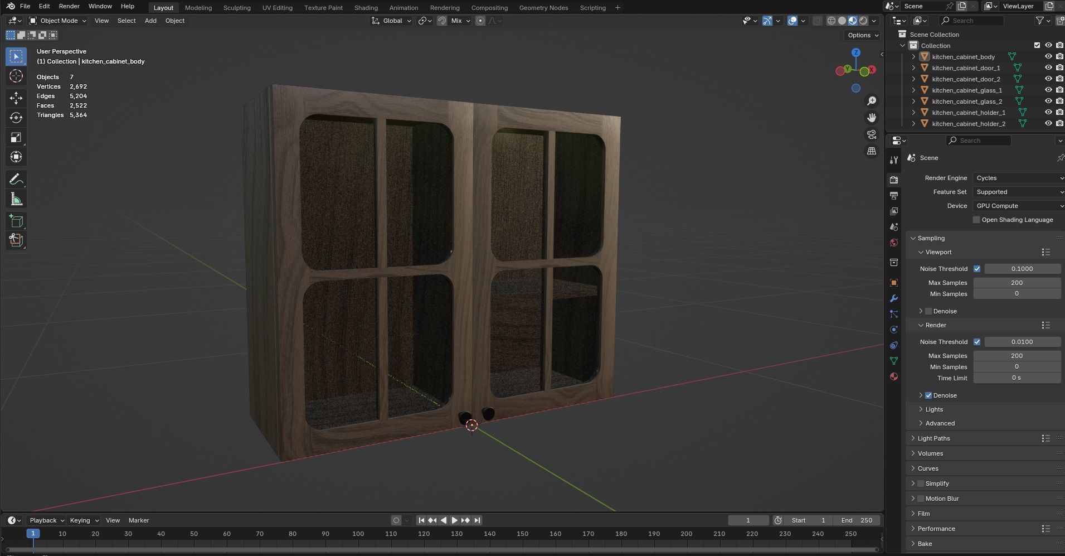Open the Physics properties tab
This screenshot has width=1065, height=556.
click(894, 330)
